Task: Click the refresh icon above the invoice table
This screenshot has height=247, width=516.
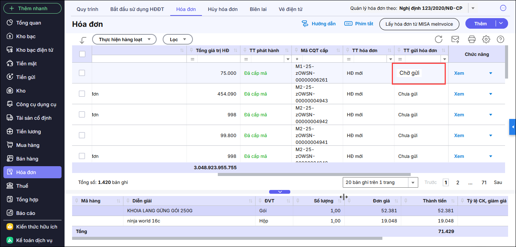Action: (439, 39)
